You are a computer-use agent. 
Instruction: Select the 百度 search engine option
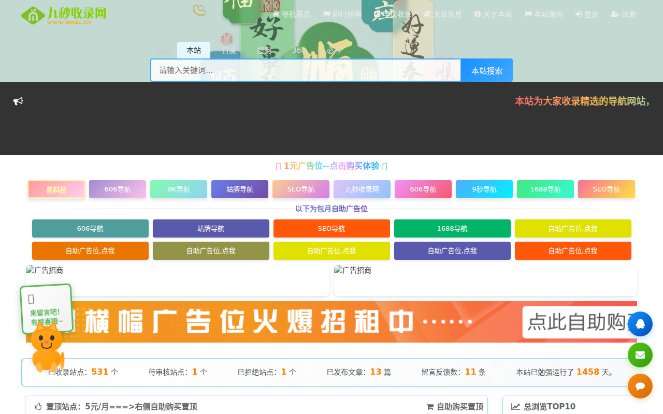227,50
